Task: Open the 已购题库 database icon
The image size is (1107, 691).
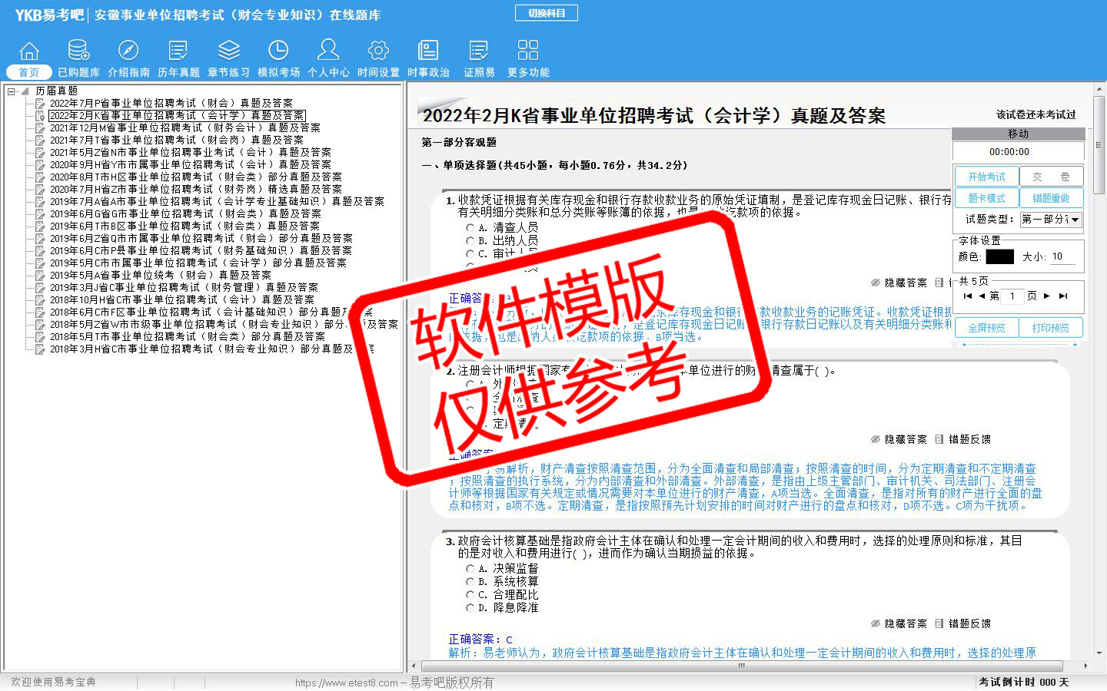Action: click(78, 51)
